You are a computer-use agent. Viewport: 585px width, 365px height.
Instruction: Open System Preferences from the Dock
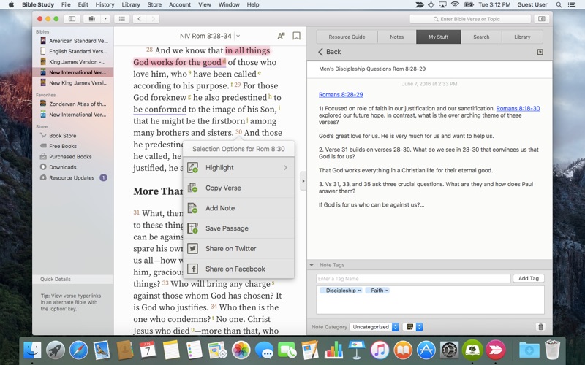tap(449, 350)
